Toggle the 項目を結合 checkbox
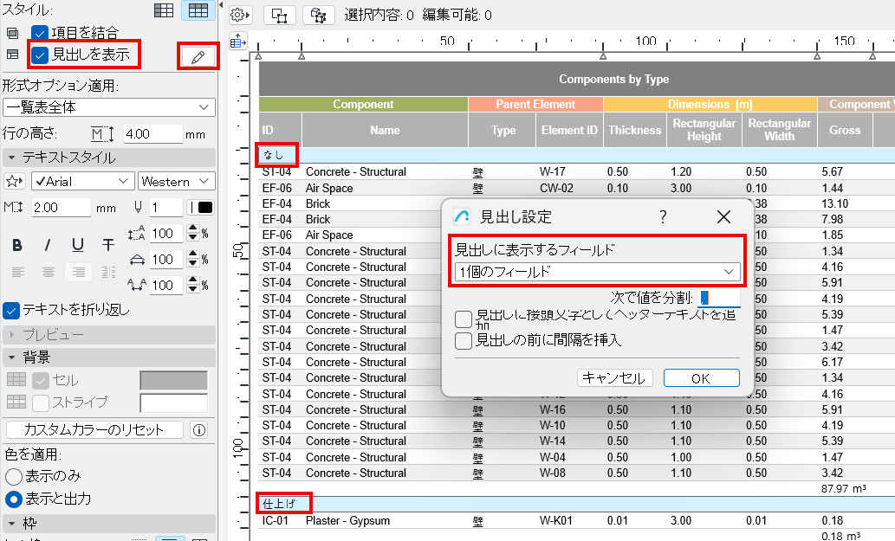This screenshot has width=895, height=541. (x=40, y=33)
